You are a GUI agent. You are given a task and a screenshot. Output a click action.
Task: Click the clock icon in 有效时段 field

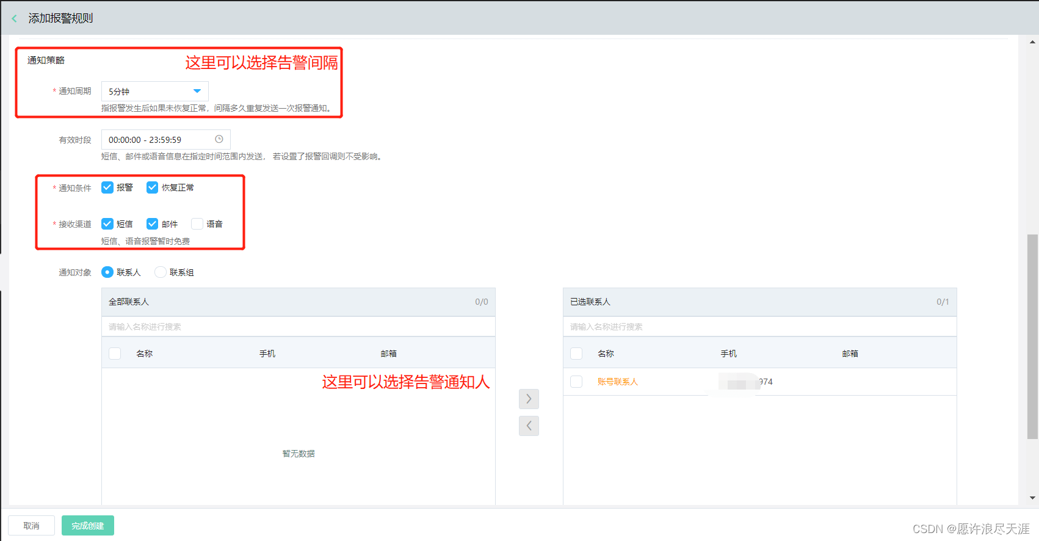(219, 139)
